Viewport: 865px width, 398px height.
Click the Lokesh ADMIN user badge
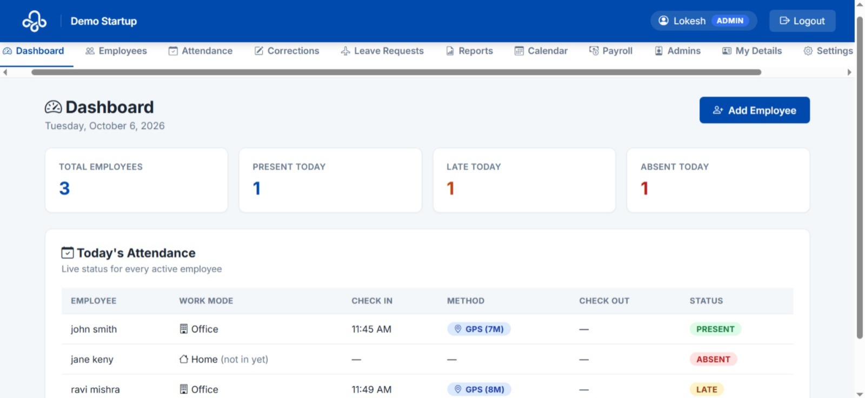703,21
